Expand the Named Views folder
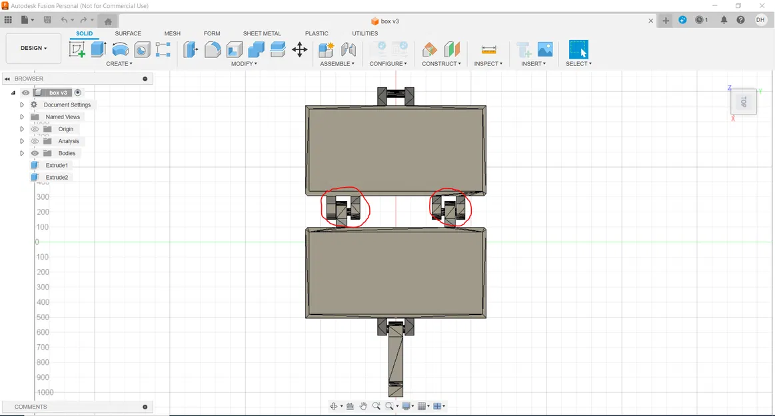The height and width of the screenshot is (416, 775). tap(22, 116)
